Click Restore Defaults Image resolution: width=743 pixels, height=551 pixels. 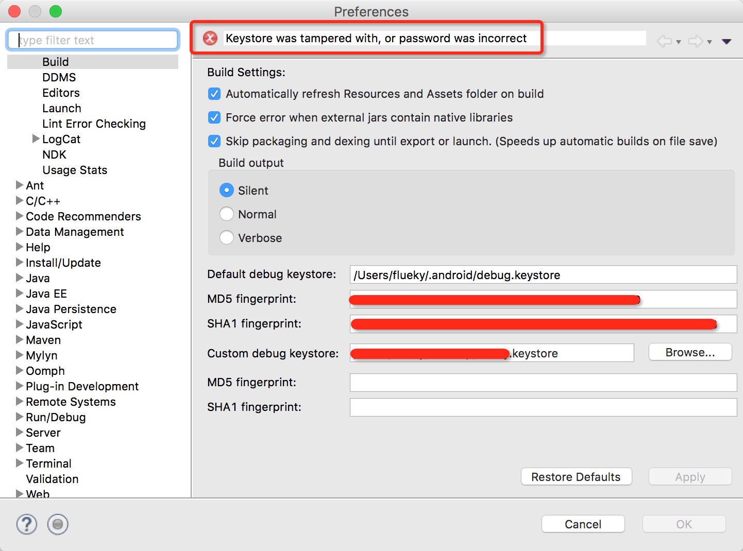(x=576, y=477)
